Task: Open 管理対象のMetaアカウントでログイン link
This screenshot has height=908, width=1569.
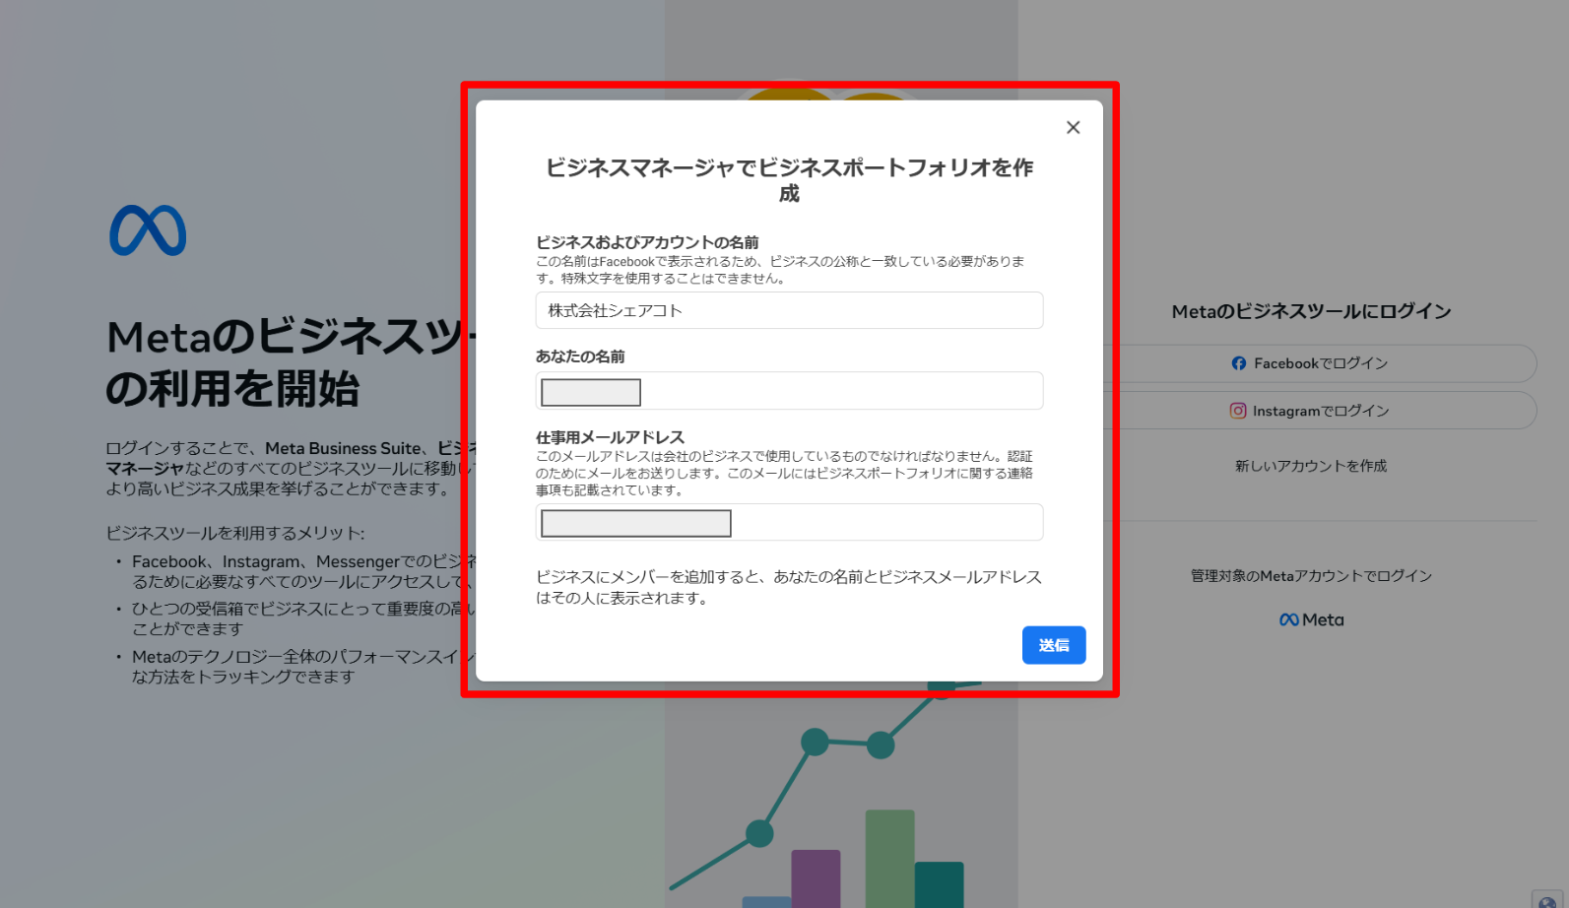Action: [x=1311, y=576]
